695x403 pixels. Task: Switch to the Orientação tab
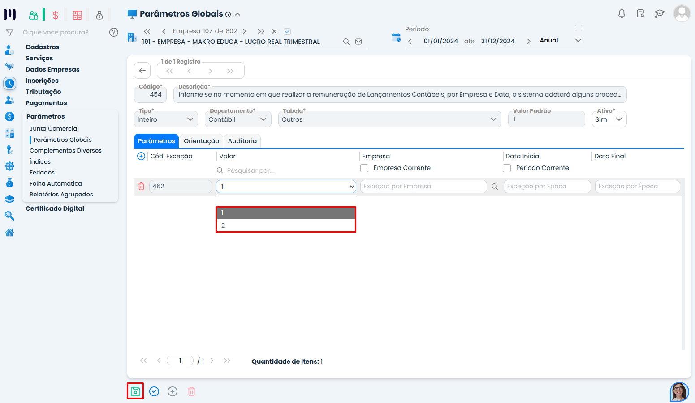[x=201, y=141]
